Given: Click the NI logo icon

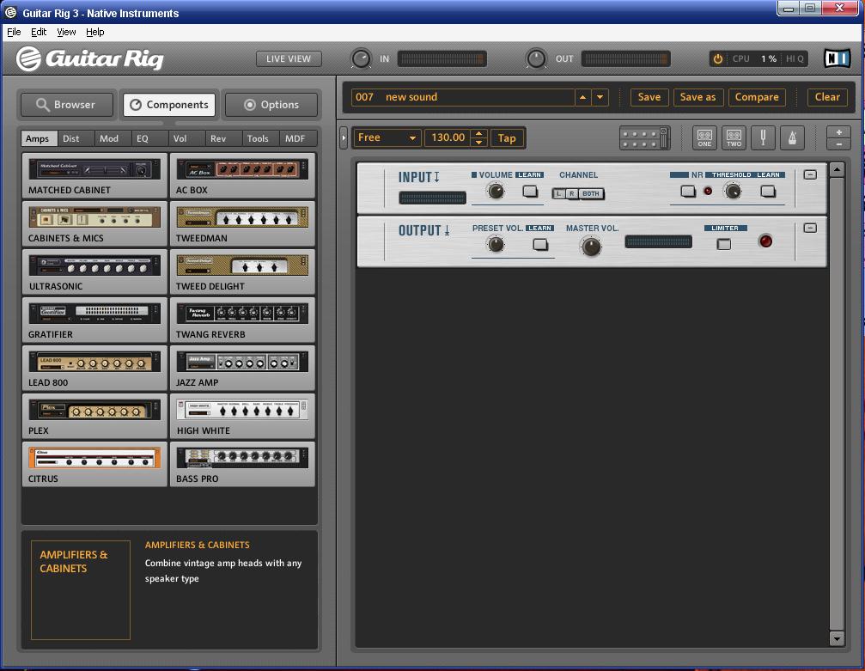Looking at the screenshot, I should point(837,58).
